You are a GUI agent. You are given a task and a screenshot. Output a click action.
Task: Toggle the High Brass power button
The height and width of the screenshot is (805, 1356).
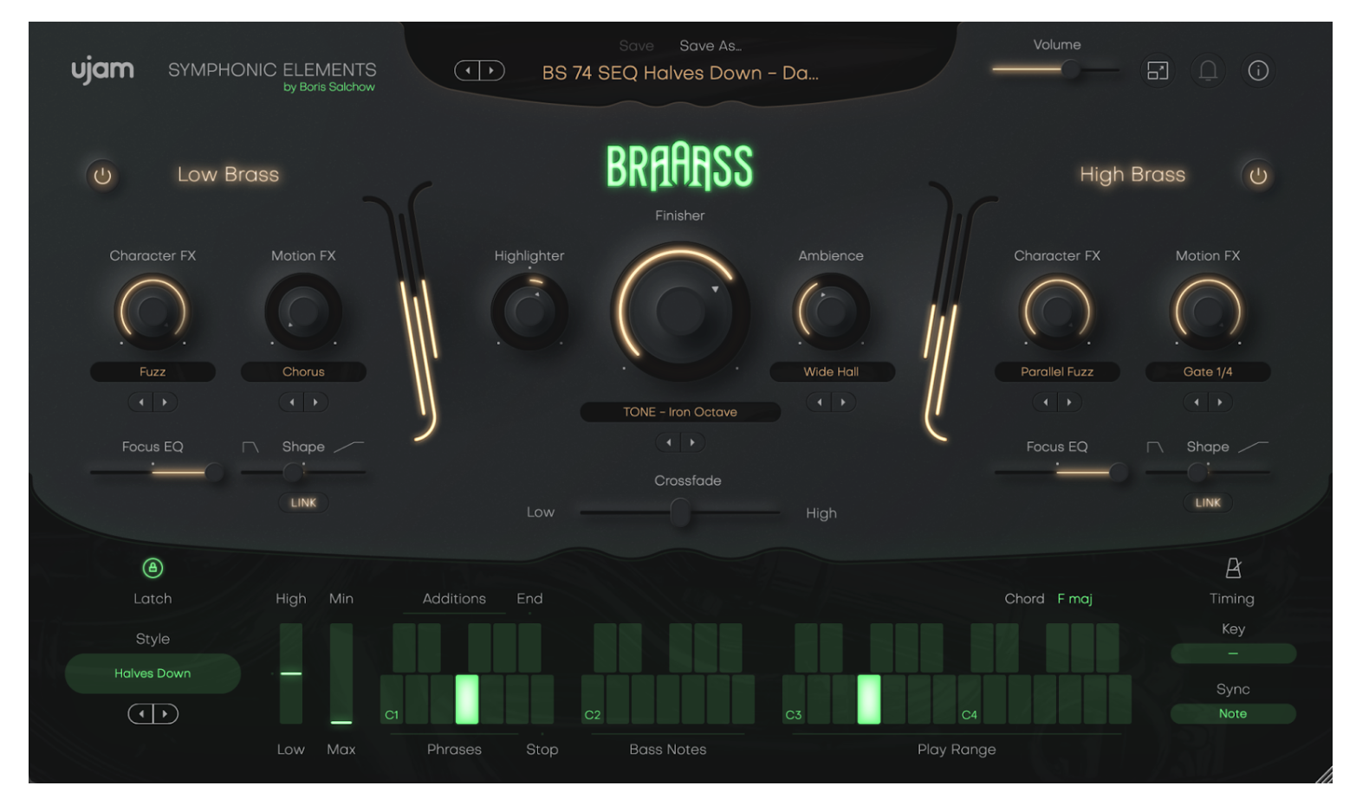(1258, 176)
